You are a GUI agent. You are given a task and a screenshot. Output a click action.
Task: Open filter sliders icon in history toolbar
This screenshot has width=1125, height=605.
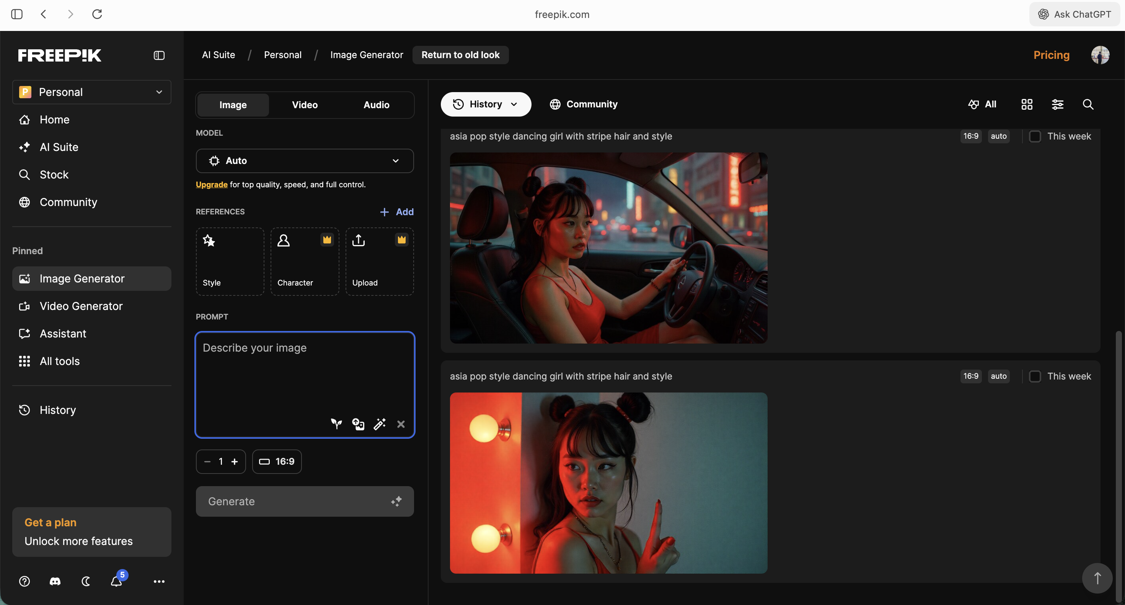[1057, 104]
